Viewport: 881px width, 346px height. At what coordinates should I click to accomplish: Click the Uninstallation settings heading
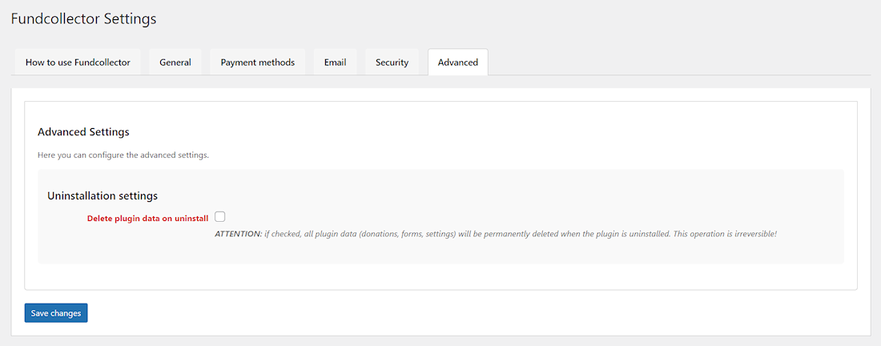102,195
